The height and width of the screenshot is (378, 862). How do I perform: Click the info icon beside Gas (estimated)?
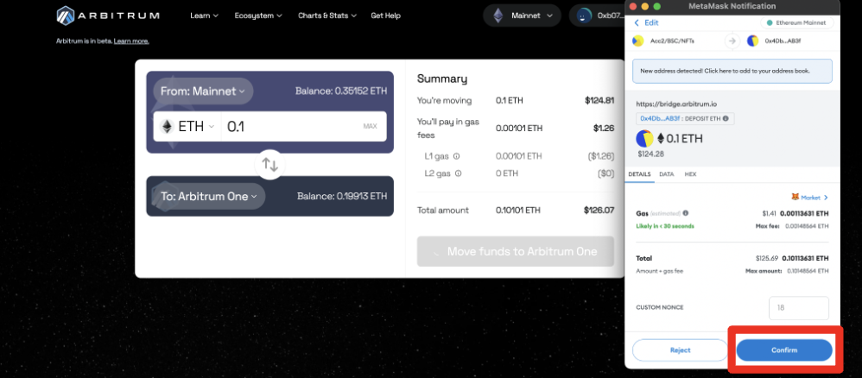click(686, 213)
